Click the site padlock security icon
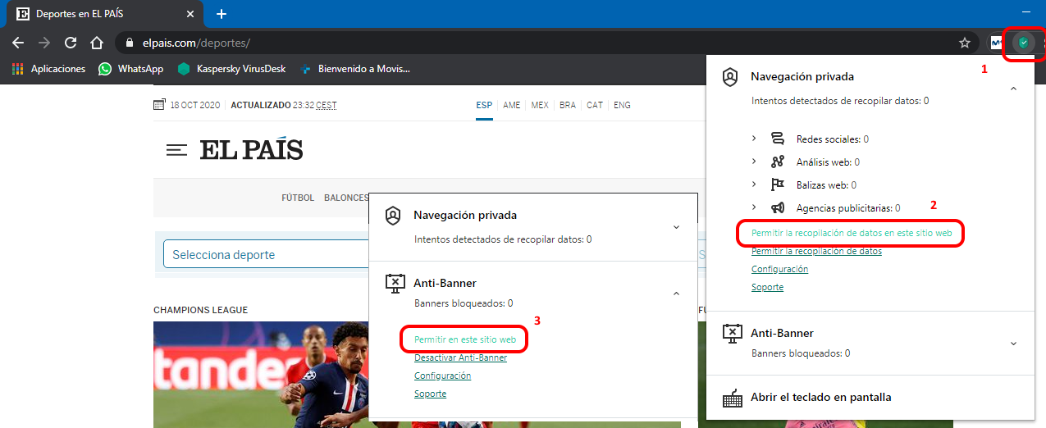 [129, 43]
